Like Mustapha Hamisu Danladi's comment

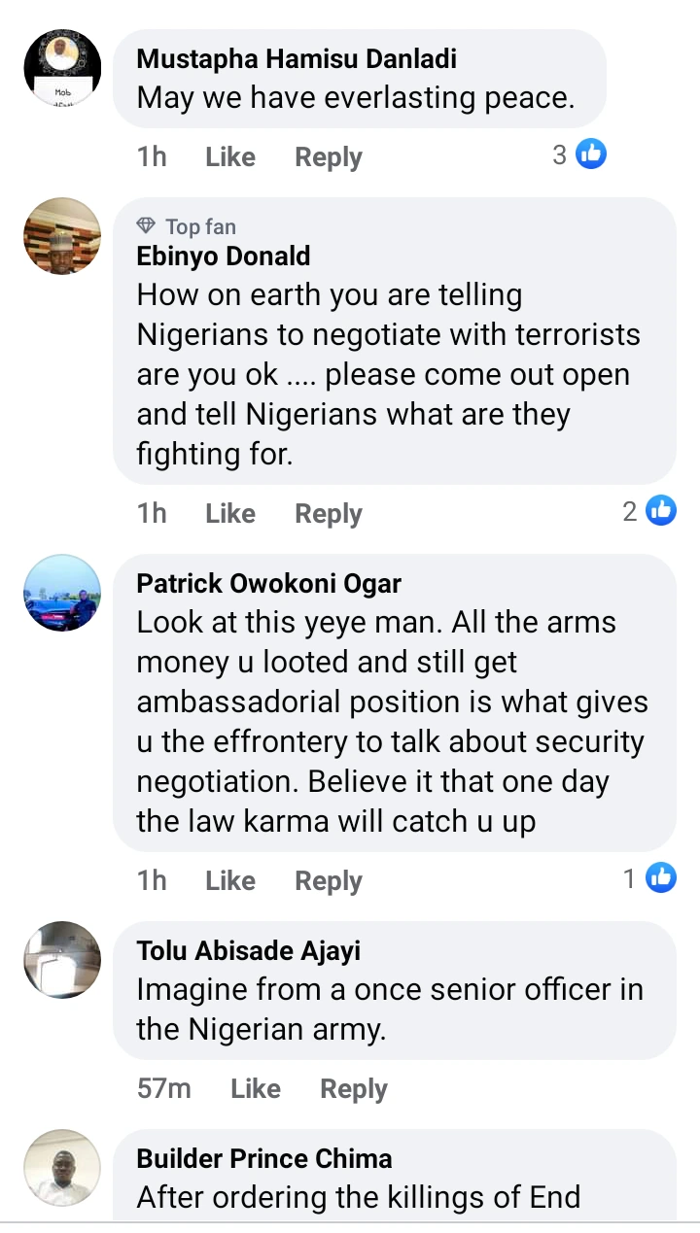pyautogui.click(x=230, y=156)
